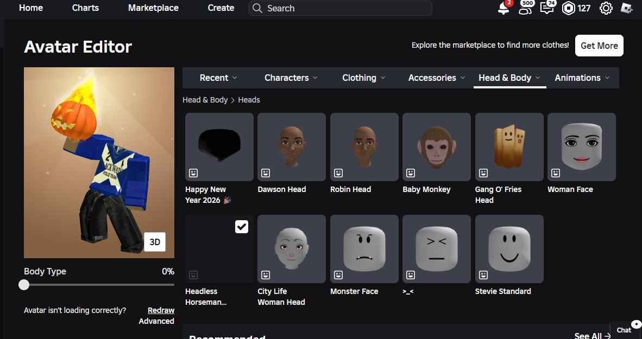
Task: Expand the Accessories dropdown
Action: pos(437,78)
